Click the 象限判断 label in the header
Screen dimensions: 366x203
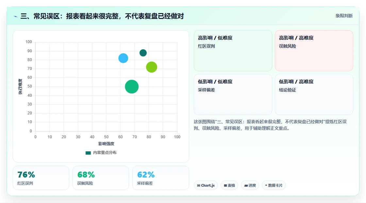coord(344,16)
